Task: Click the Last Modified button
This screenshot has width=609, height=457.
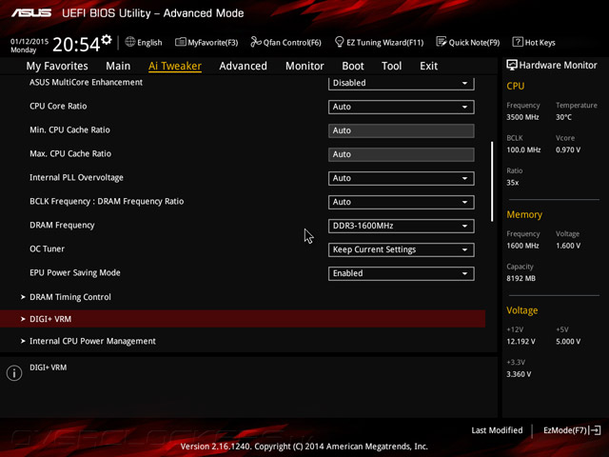Action: pos(497,430)
